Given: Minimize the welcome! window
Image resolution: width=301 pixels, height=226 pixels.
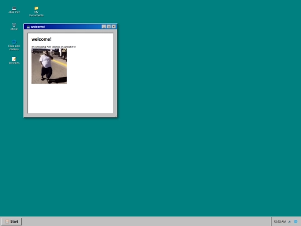Looking at the screenshot, I should pyautogui.click(x=104, y=27).
